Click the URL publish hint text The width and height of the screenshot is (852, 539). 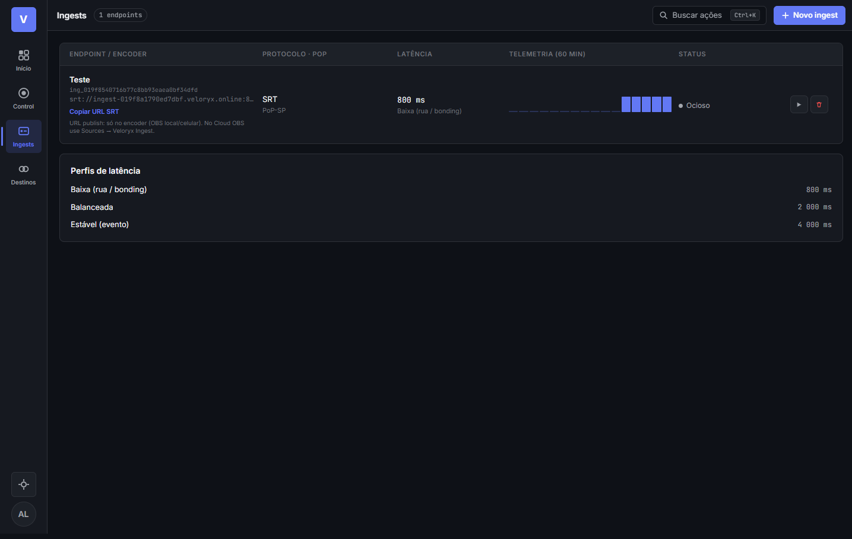pyautogui.click(x=157, y=127)
